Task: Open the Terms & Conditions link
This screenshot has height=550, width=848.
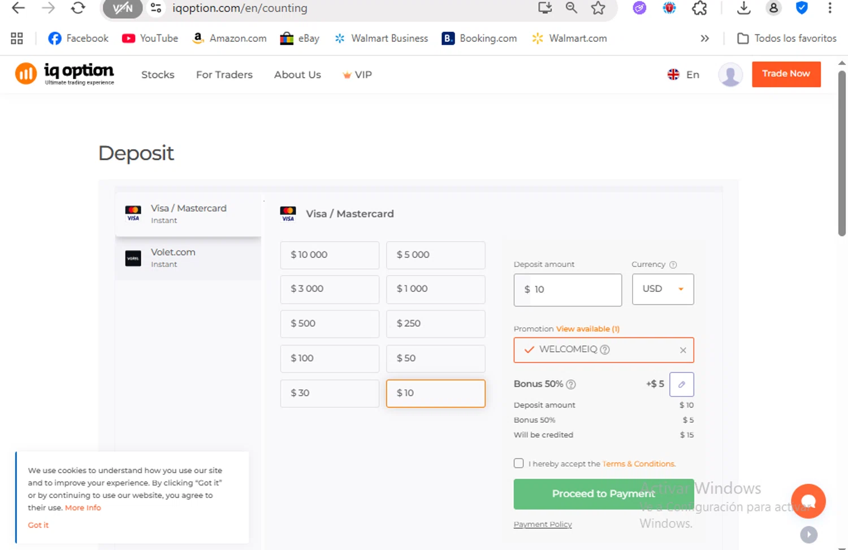Action: coord(639,464)
